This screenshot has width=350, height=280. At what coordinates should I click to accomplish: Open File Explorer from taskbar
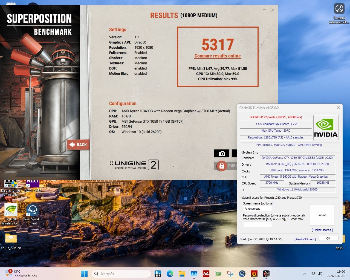[x=182, y=274]
